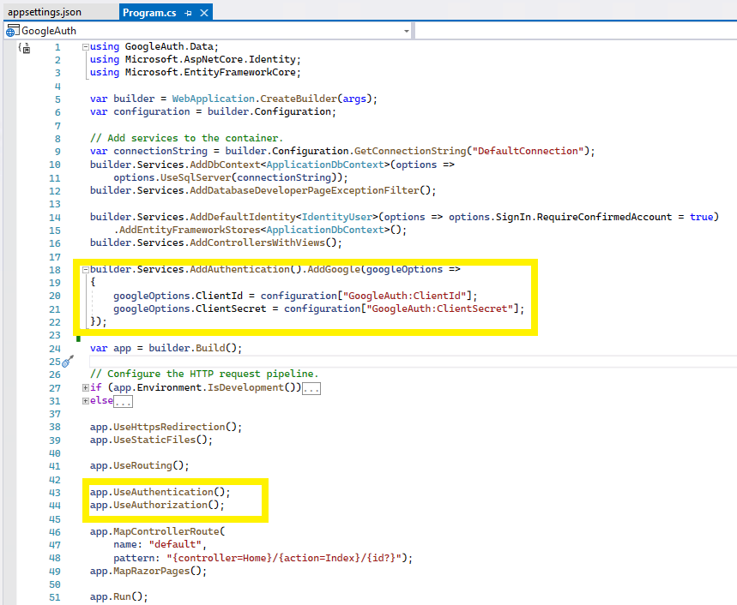
Task: Place the cursor on the app.Run() line
Action: point(116,596)
